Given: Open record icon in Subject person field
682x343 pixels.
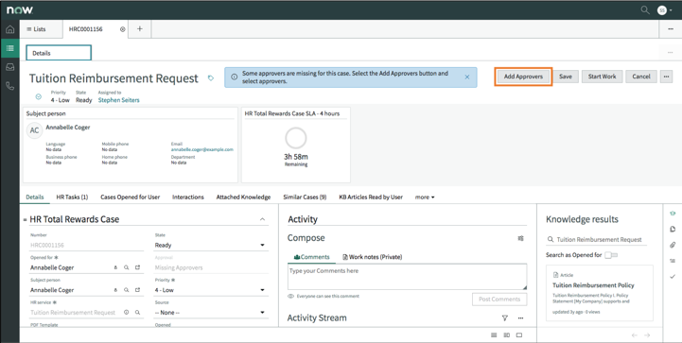Looking at the screenshot, I should coord(137,290).
